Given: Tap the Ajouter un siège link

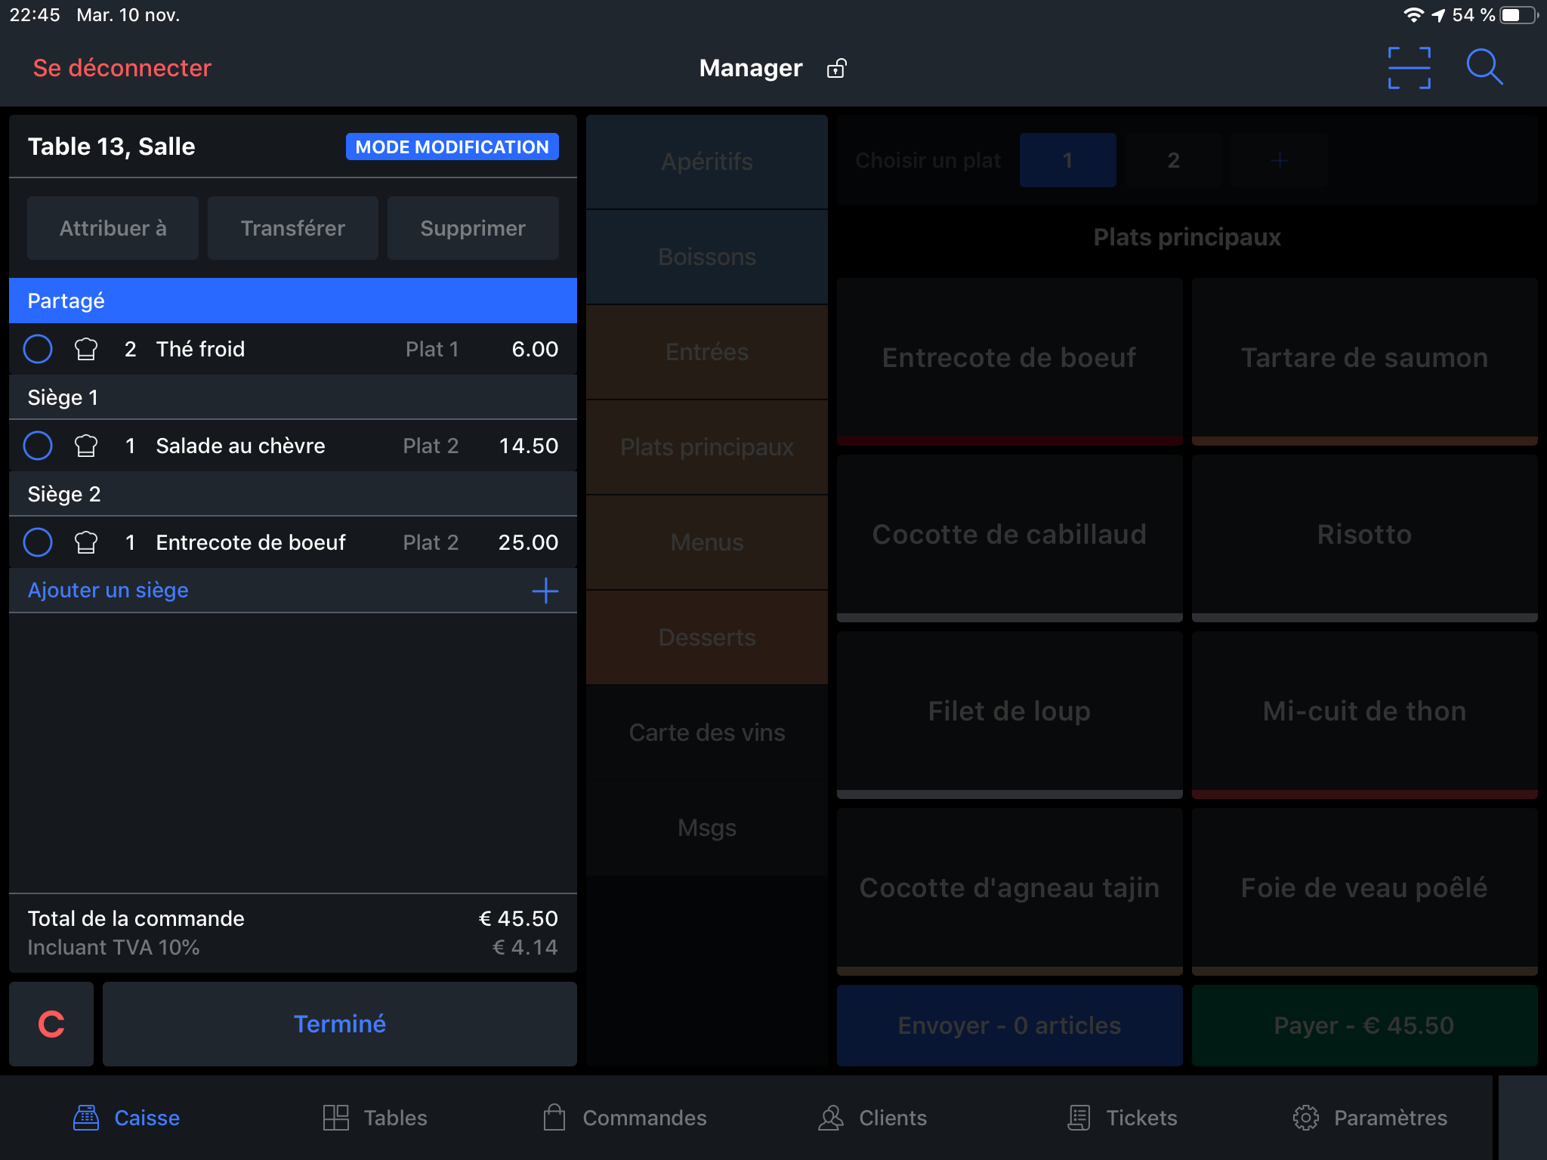Looking at the screenshot, I should pos(108,591).
